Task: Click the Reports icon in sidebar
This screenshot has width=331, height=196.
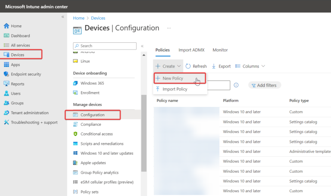Action: (6, 84)
